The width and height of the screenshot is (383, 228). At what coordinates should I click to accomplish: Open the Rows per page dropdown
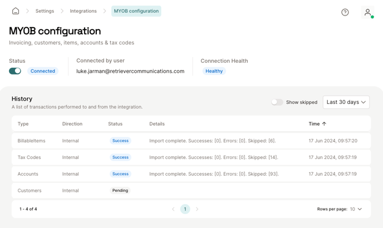[x=356, y=209]
